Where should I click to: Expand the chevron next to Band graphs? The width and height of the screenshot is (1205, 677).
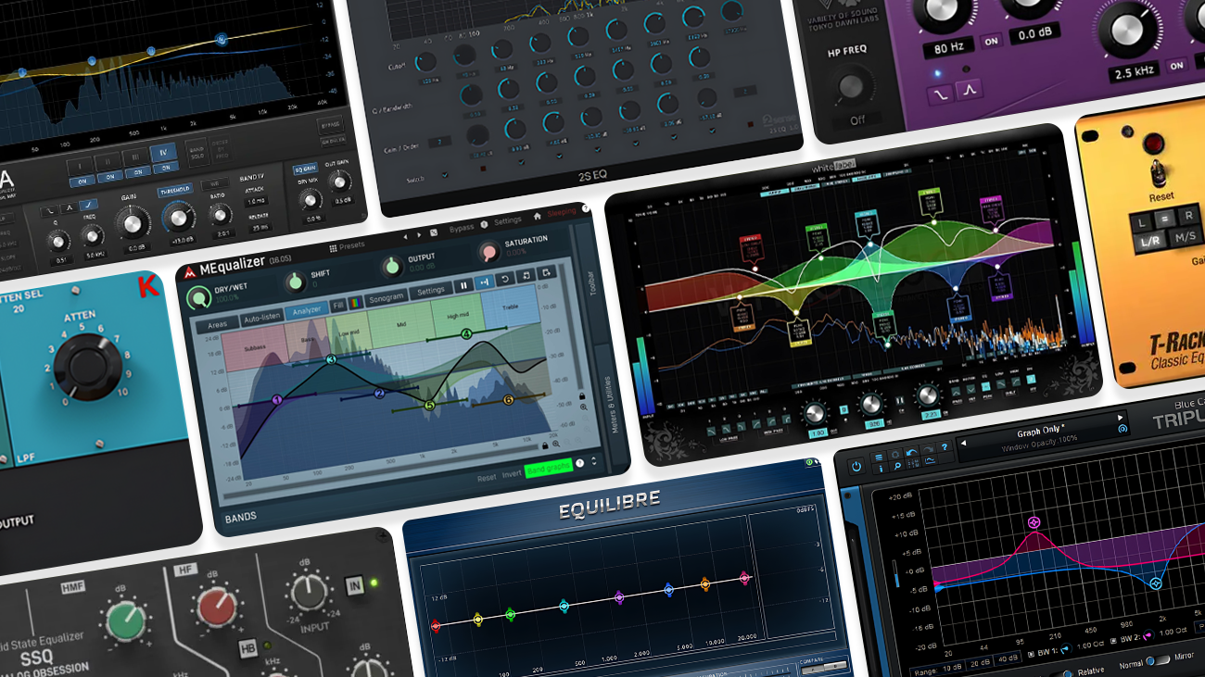click(594, 461)
